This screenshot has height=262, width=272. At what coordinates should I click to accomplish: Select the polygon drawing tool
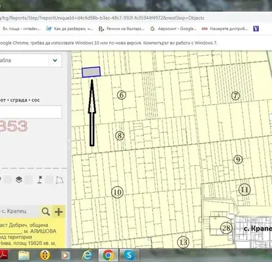[59, 180]
